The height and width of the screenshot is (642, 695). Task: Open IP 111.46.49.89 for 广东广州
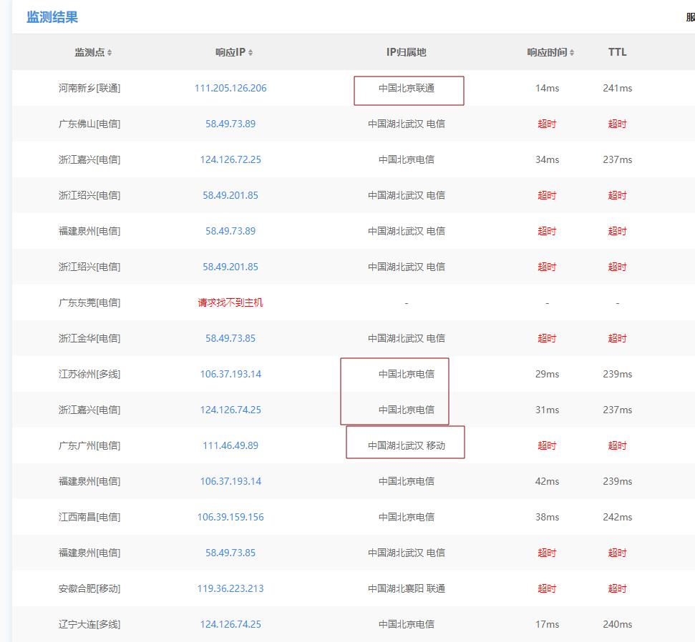(231, 445)
